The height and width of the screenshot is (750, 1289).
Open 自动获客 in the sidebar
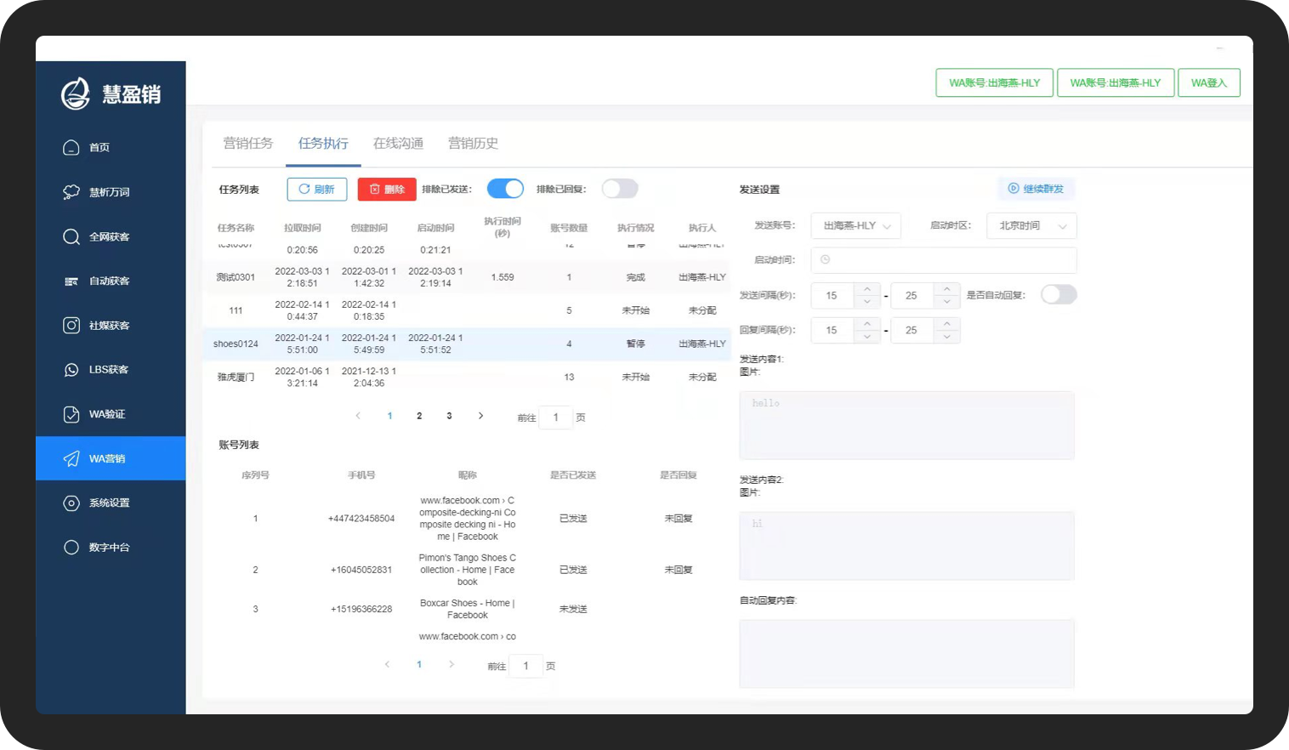tap(111, 281)
